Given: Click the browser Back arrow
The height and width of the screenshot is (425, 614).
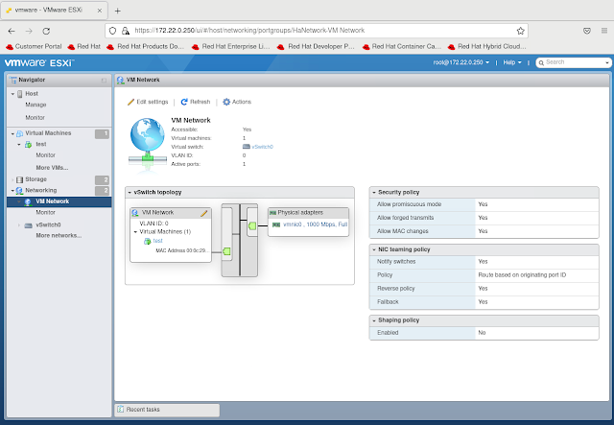Looking at the screenshot, I should point(12,31).
